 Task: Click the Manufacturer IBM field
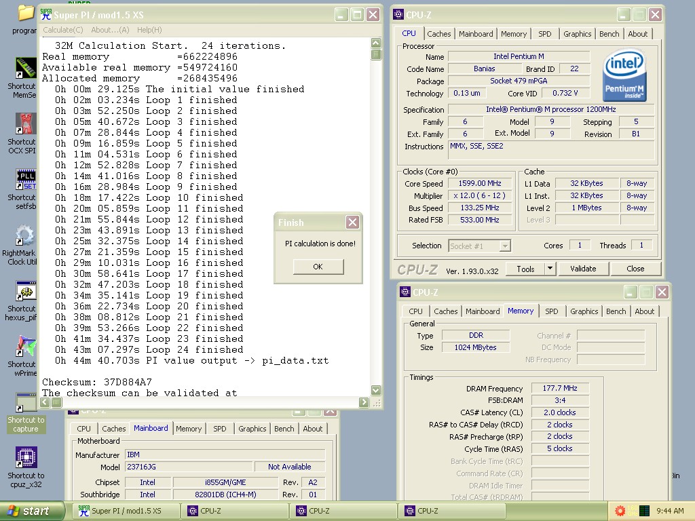(225, 455)
